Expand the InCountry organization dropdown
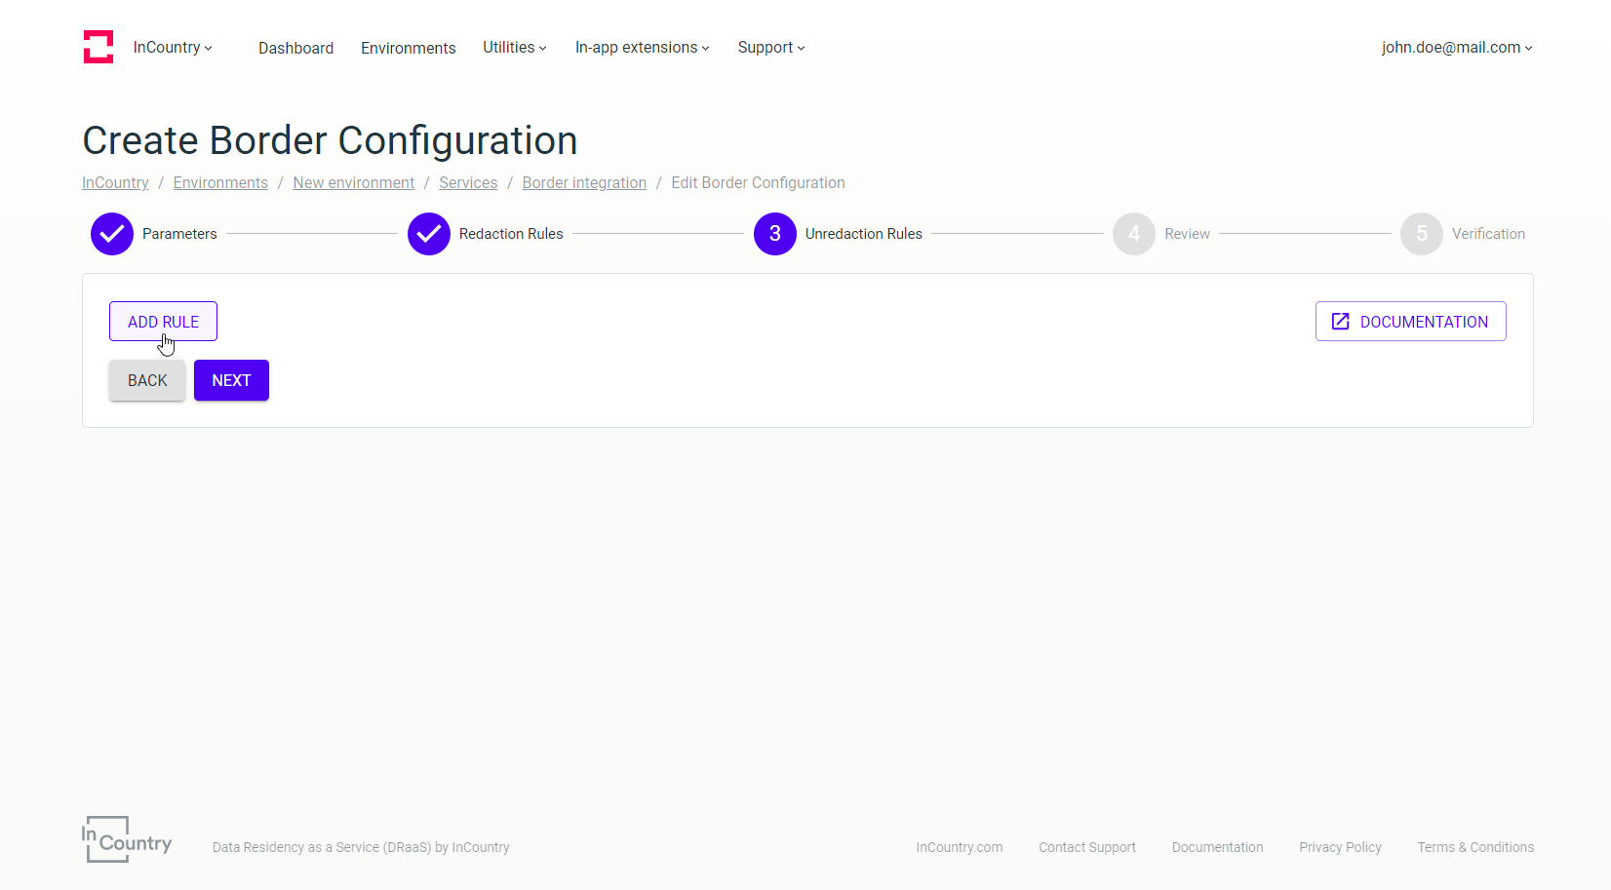The image size is (1611, 890). 173,47
